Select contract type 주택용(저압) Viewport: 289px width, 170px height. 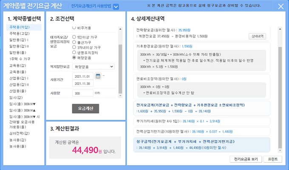24,27
